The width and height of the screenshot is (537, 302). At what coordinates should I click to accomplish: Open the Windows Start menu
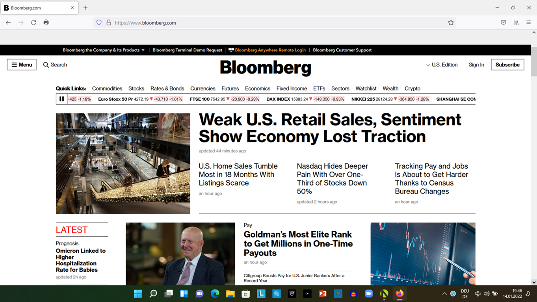pyautogui.click(x=138, y=294)
